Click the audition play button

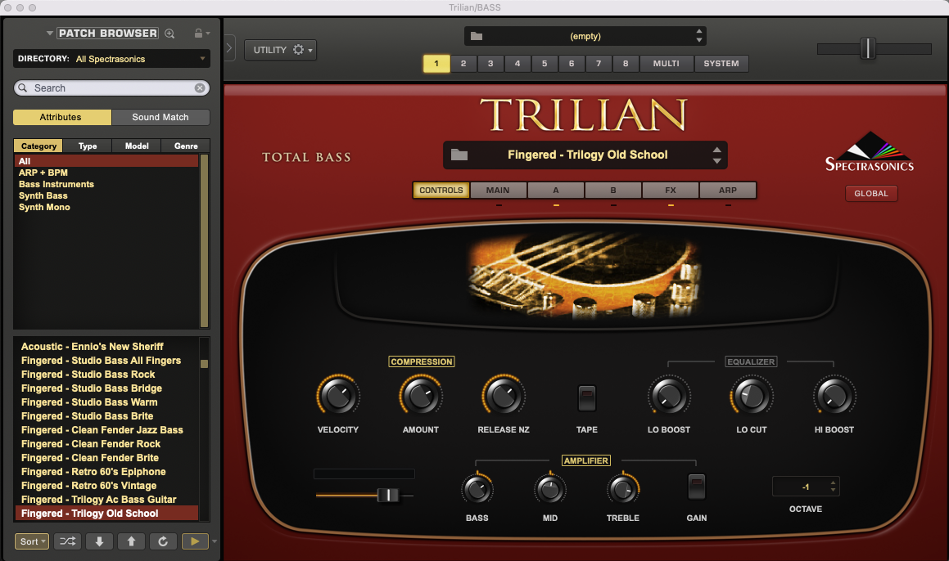(x=195, y=541)
